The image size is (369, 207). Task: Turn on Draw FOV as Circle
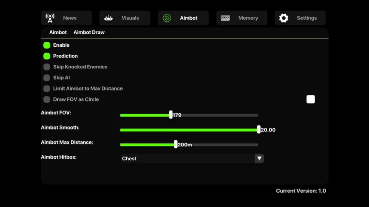(46, 99)
